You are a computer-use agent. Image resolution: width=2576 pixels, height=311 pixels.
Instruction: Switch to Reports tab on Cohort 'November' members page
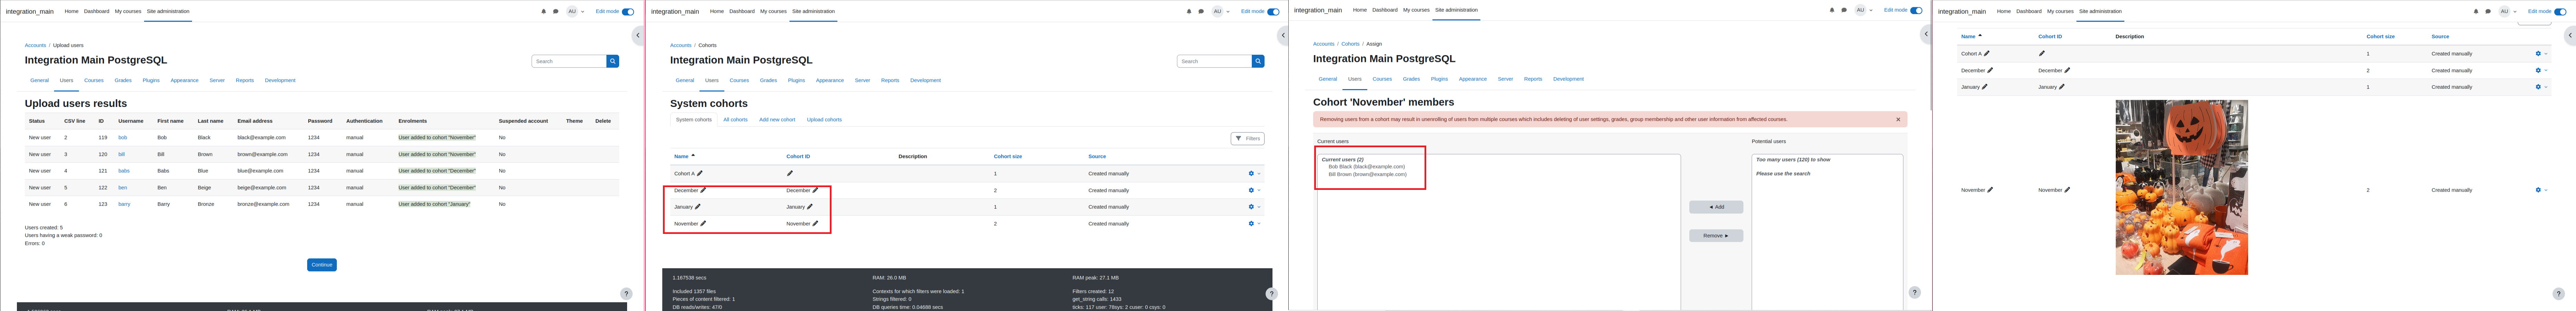click(x=1533, y=79)
